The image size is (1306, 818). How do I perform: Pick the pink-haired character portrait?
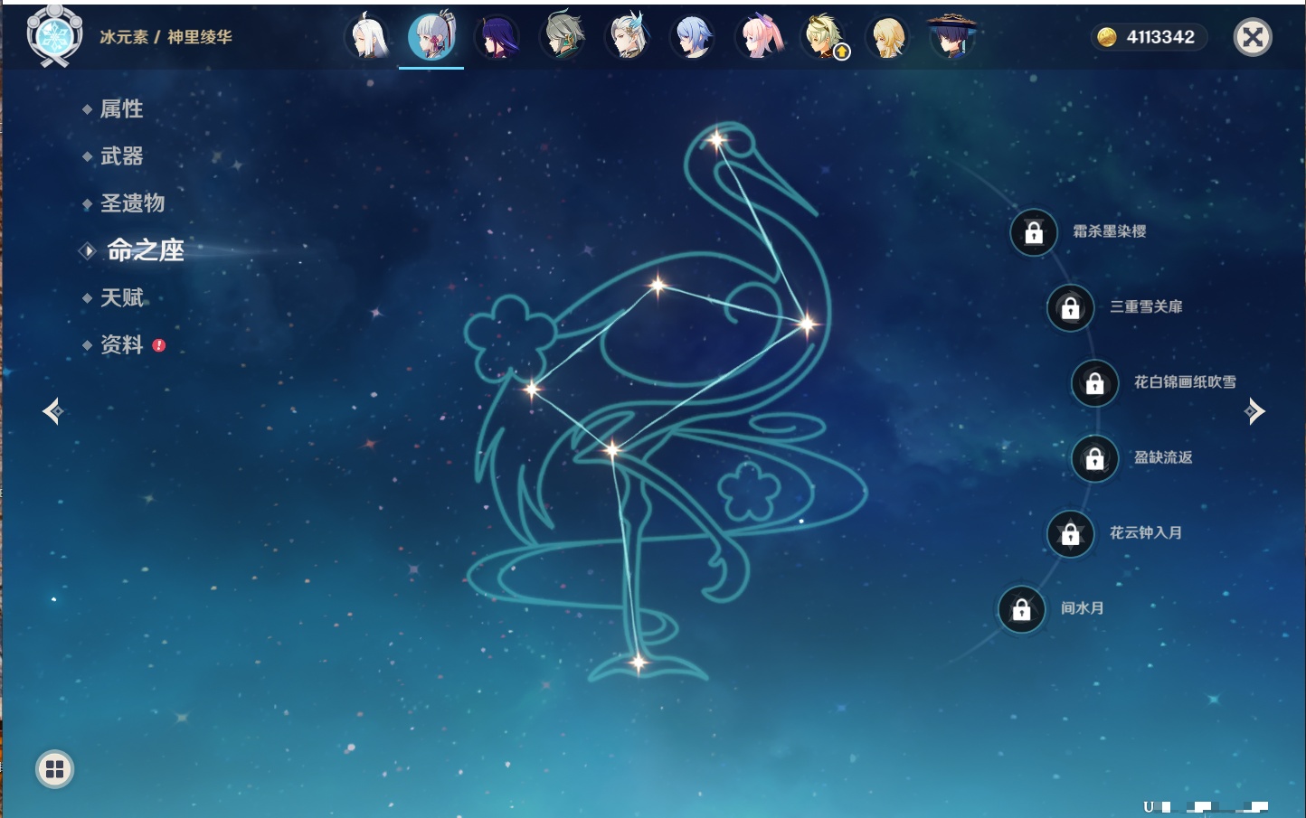point(758,38)
